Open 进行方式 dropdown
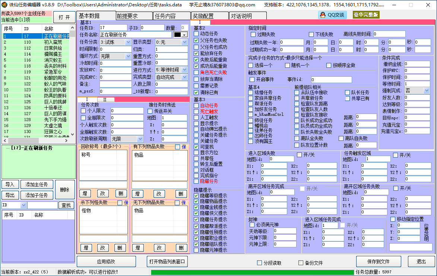 point(184,70)
